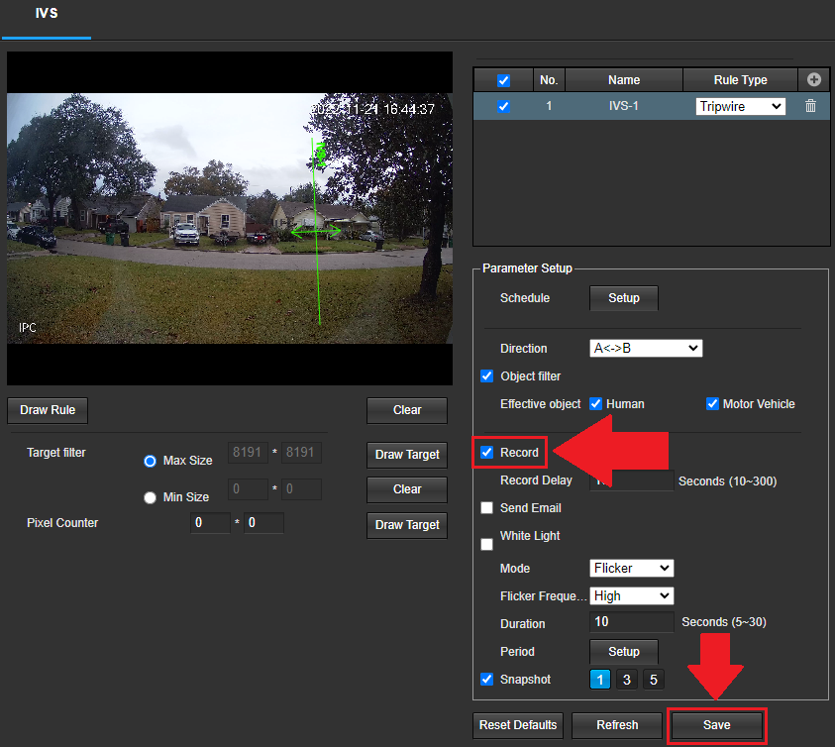The width and height of the screenshot is (835, 747).
Task: Uncheck the IVS-1 rule row checkbox
Action: pos(503,106)
